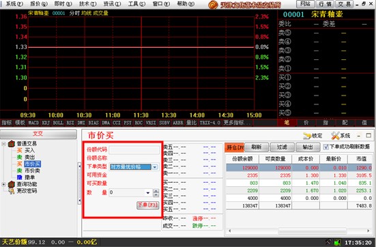376x247 pixels.
Task: Click the 下单[F3] submit button
Action: pos(147,205)
